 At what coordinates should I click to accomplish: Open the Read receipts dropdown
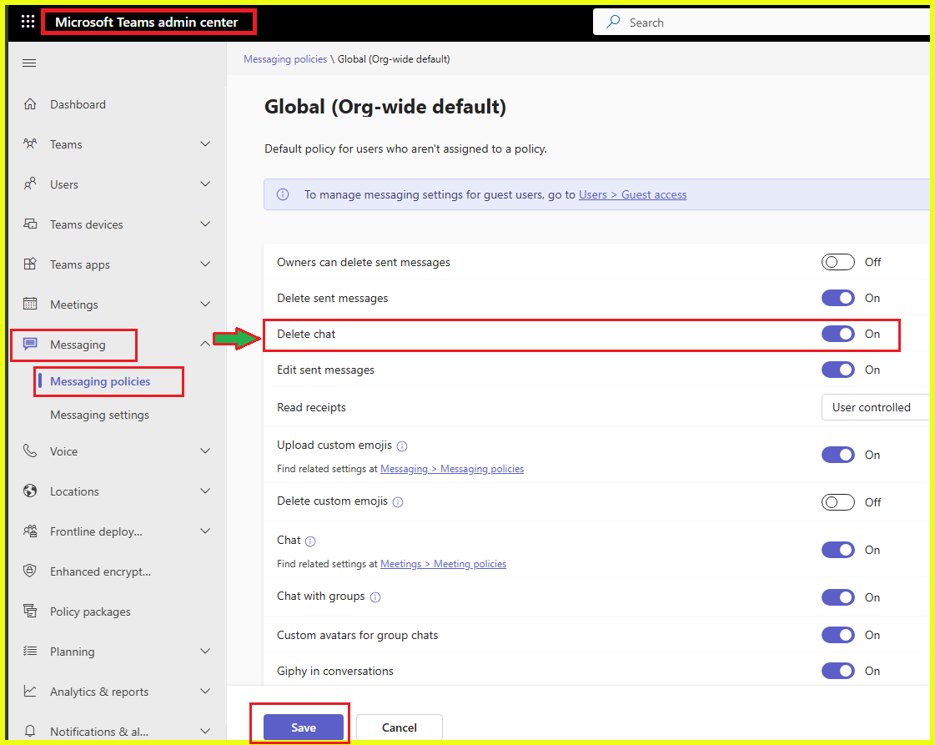coord(876,407)
